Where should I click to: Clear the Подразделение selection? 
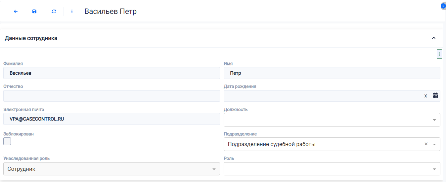point(426,144)
